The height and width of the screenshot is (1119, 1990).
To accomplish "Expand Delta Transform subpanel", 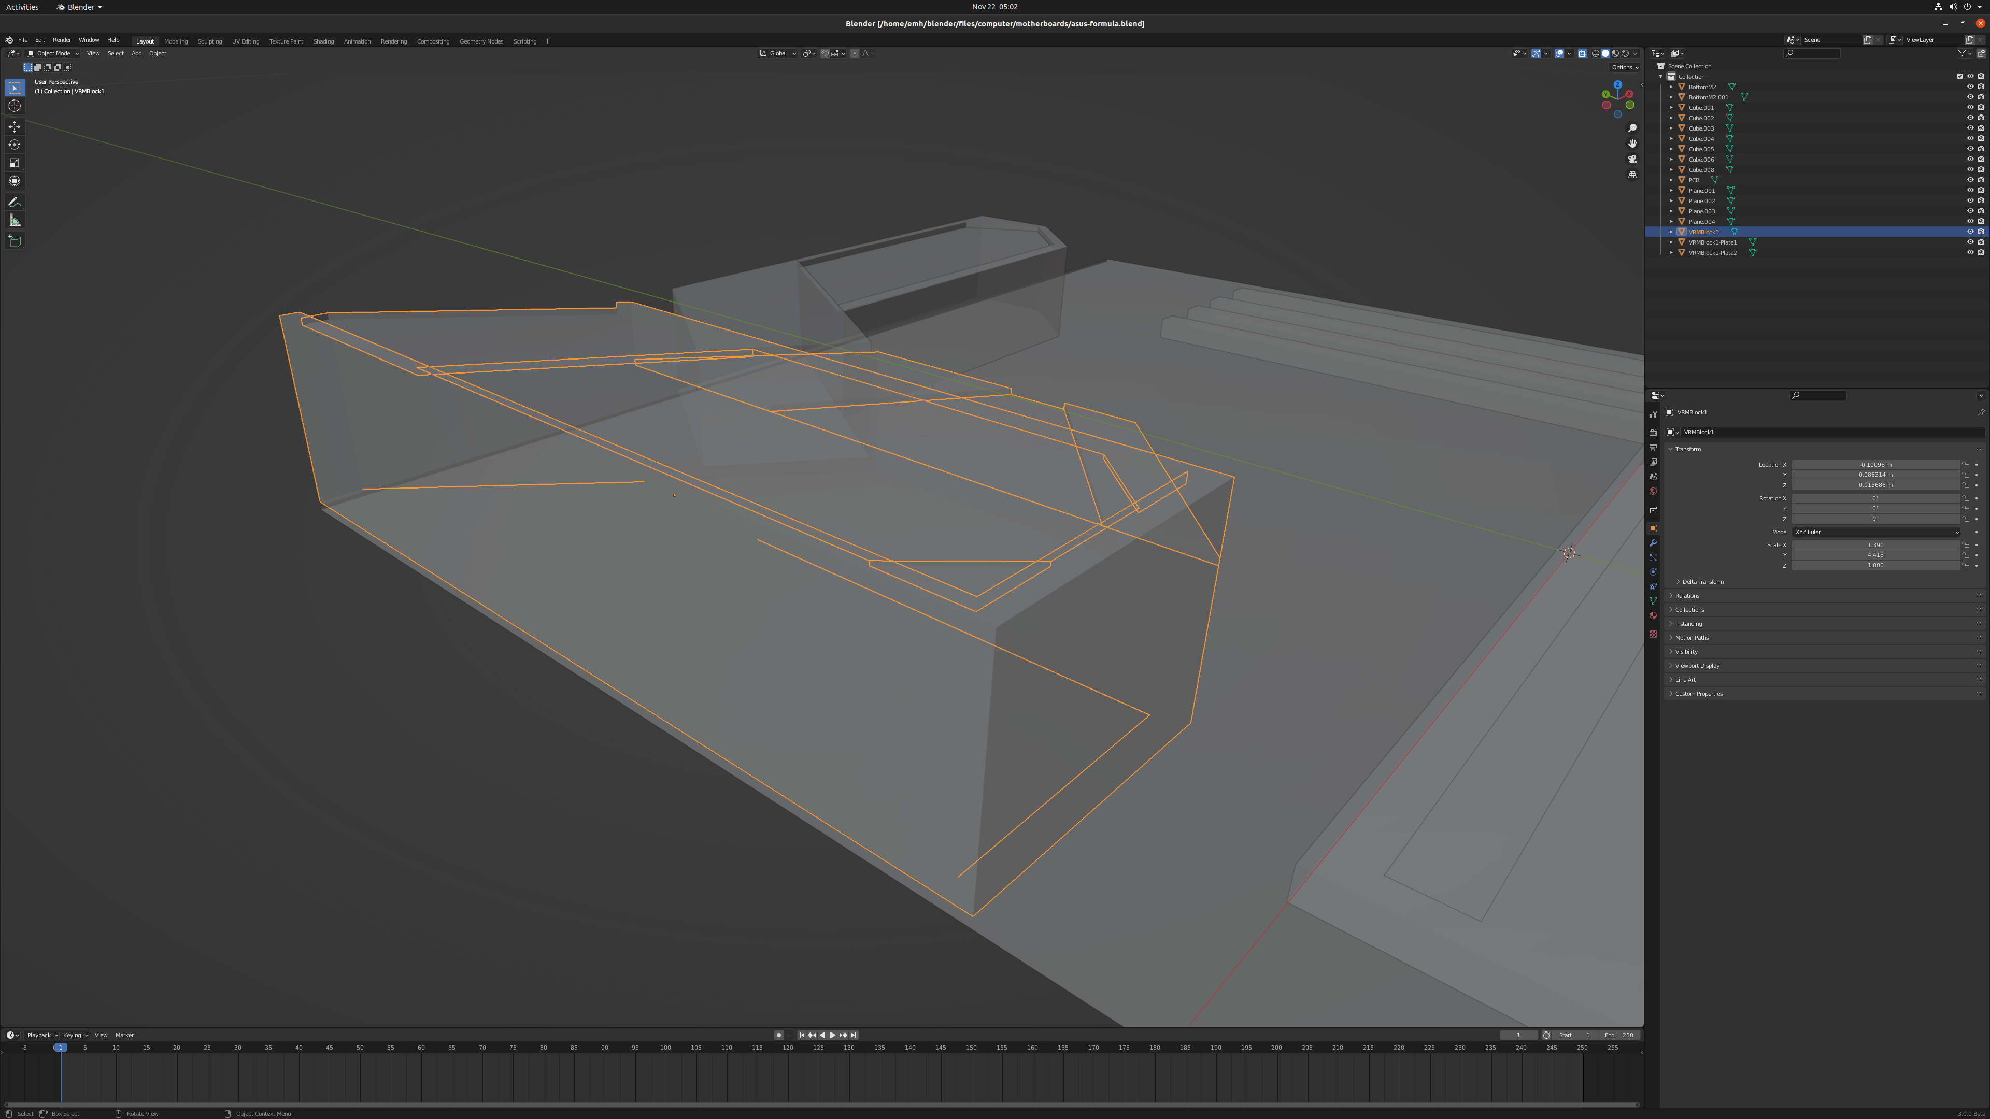I will pyautogui.click(x=1702, y=581).
